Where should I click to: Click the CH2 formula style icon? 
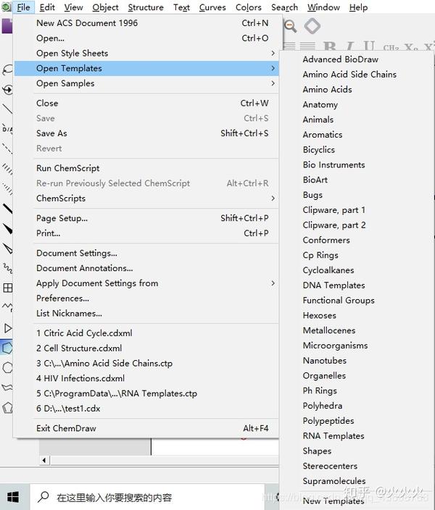click(391, 48)
